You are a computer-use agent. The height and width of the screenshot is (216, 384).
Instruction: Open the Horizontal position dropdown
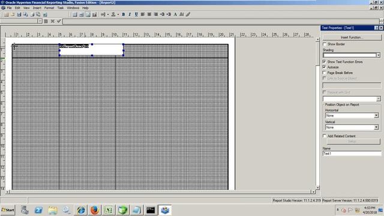point(376,115)
